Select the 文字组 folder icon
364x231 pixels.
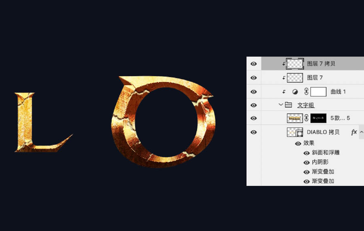point(288,105)
